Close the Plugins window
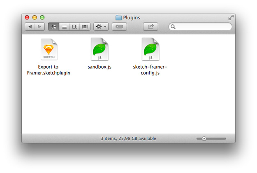The image size is (257, 173). click(x=27, y=17)
